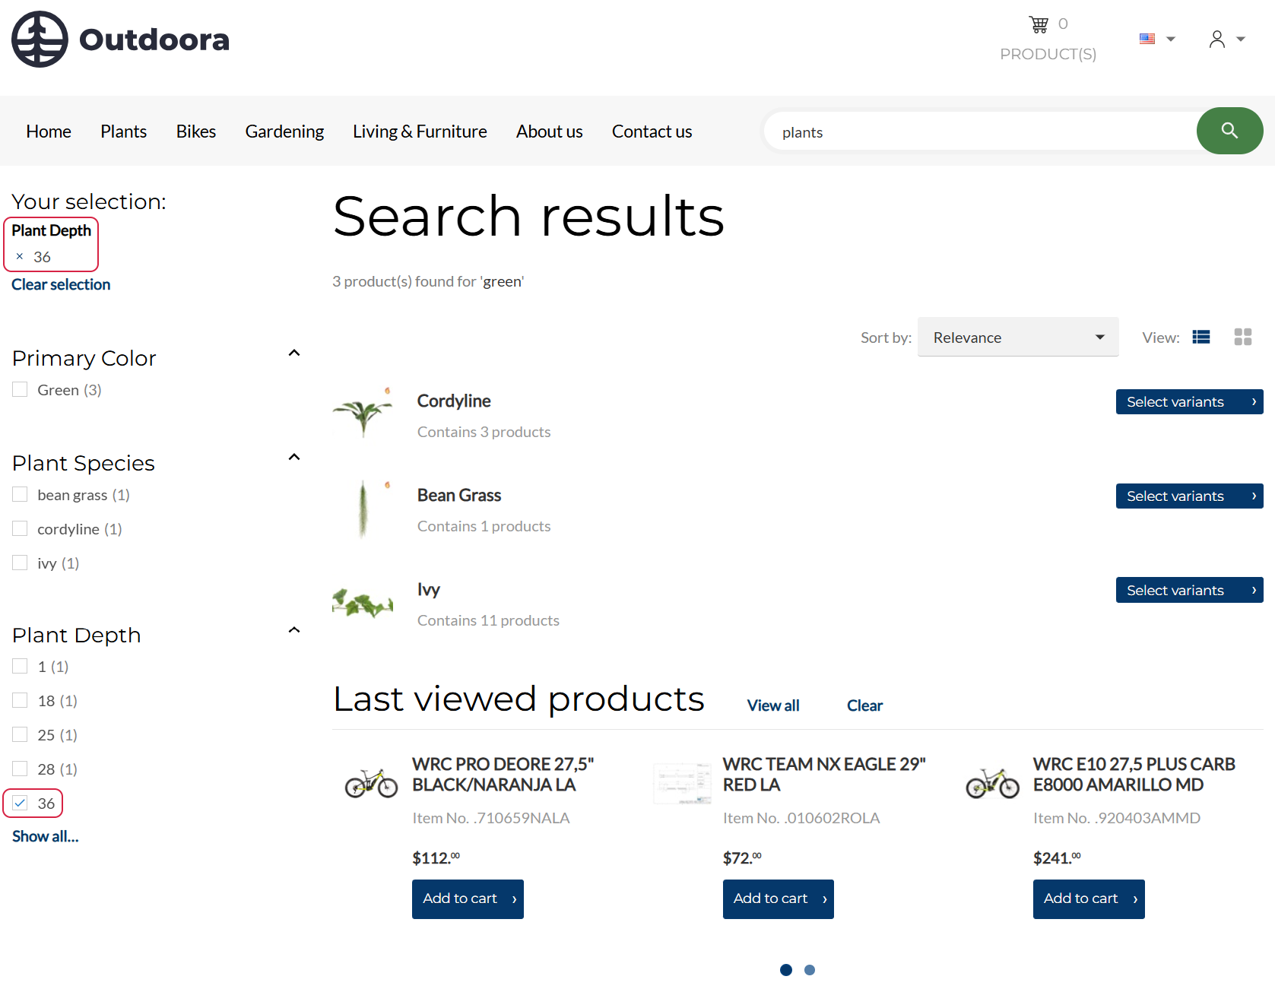The width and height of the screenshot is (1275, 989).
Task: Open WRC PRO DEORE bike thumbnail
Action: [x=371, y=782]
